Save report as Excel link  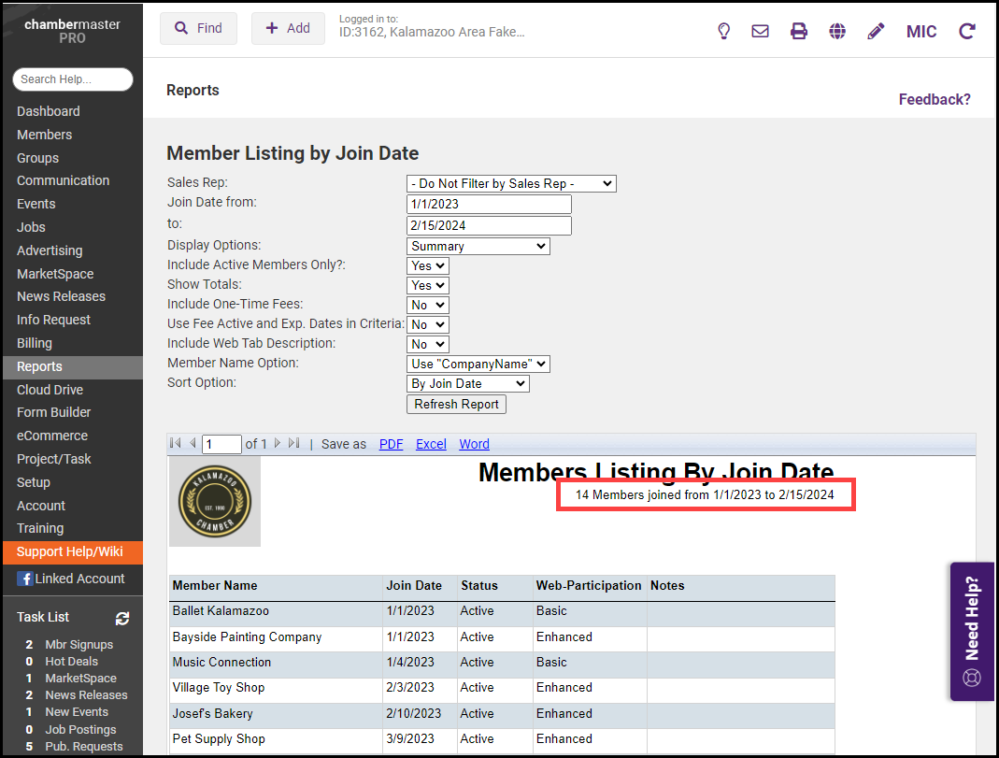431,444
